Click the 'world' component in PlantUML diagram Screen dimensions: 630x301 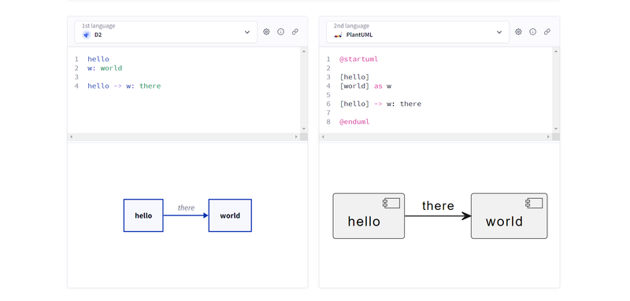pyautogui.click(x=509, y=216)
